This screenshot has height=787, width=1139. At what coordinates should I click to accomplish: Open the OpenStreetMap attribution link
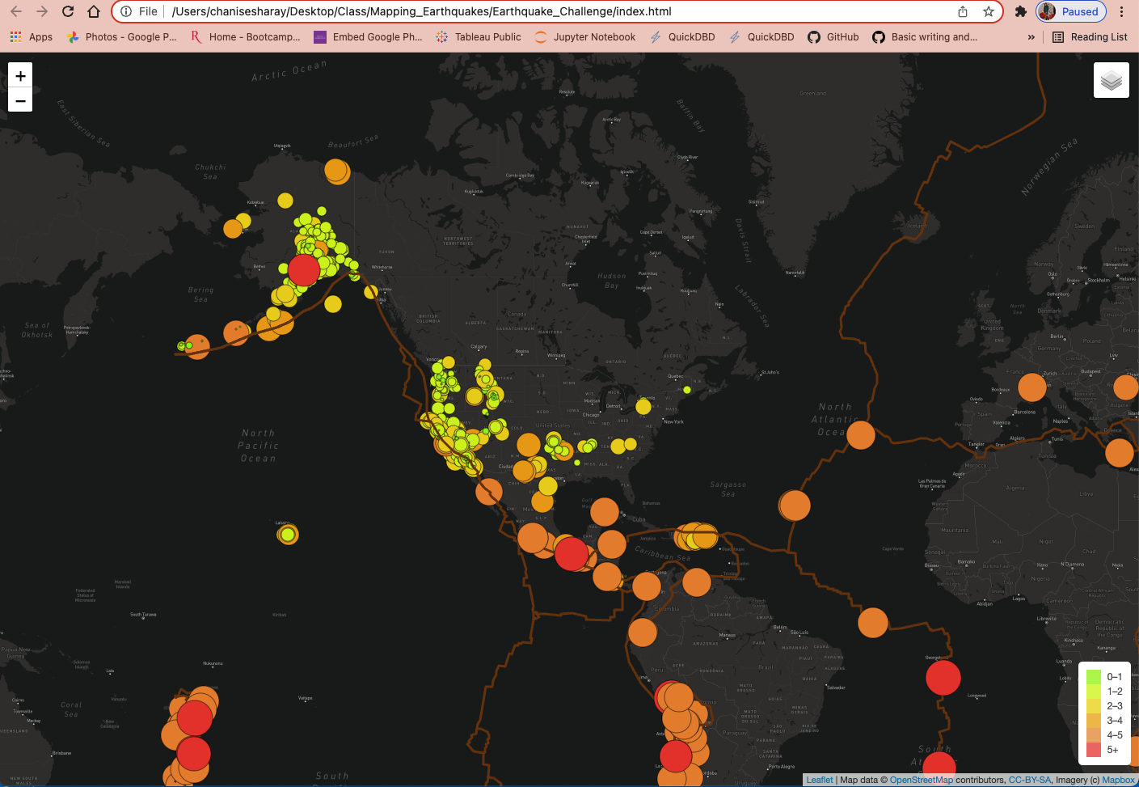pos(922,780)
